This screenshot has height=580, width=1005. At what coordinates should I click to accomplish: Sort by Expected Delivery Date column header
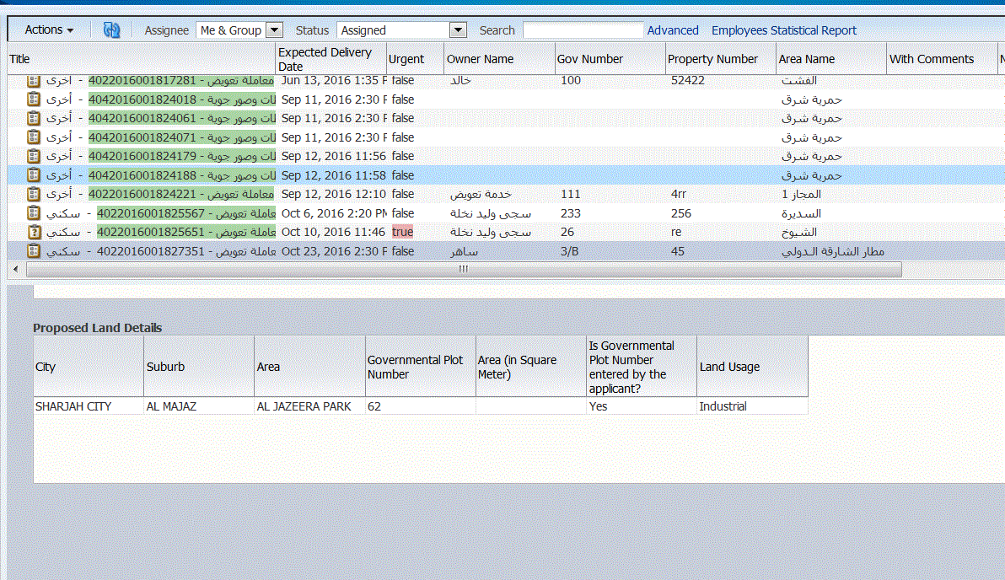point(331,59)
